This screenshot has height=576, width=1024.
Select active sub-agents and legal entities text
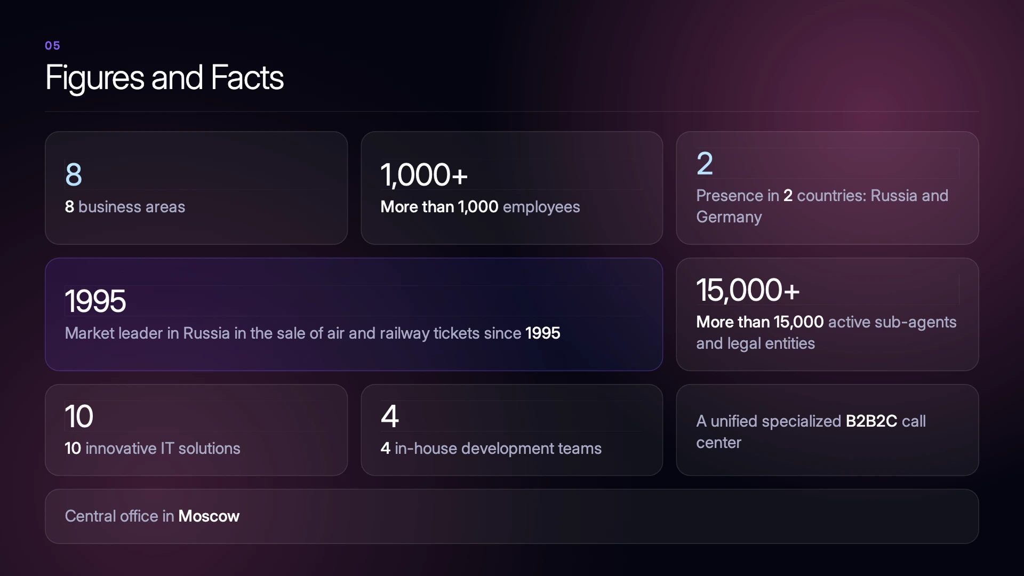826,333
